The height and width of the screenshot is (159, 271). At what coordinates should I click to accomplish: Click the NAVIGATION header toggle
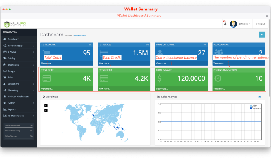coord(10,32)
